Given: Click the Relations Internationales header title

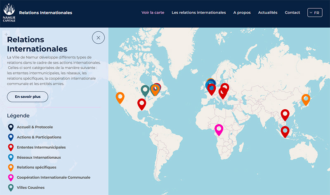Looking at the screenshot, I should 45,13.
